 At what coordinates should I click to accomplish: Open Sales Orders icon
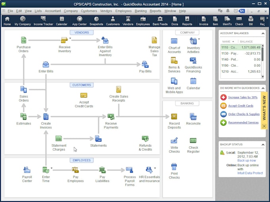point(23,89)
